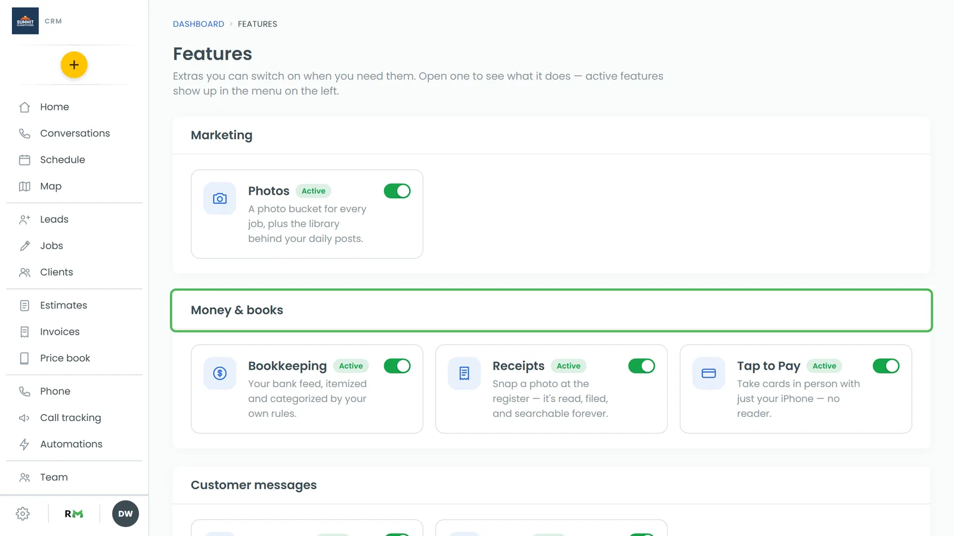This screenshot has height=536, width=954.
Task: Click the Conversations phone icon
Action: click(24, 133)
